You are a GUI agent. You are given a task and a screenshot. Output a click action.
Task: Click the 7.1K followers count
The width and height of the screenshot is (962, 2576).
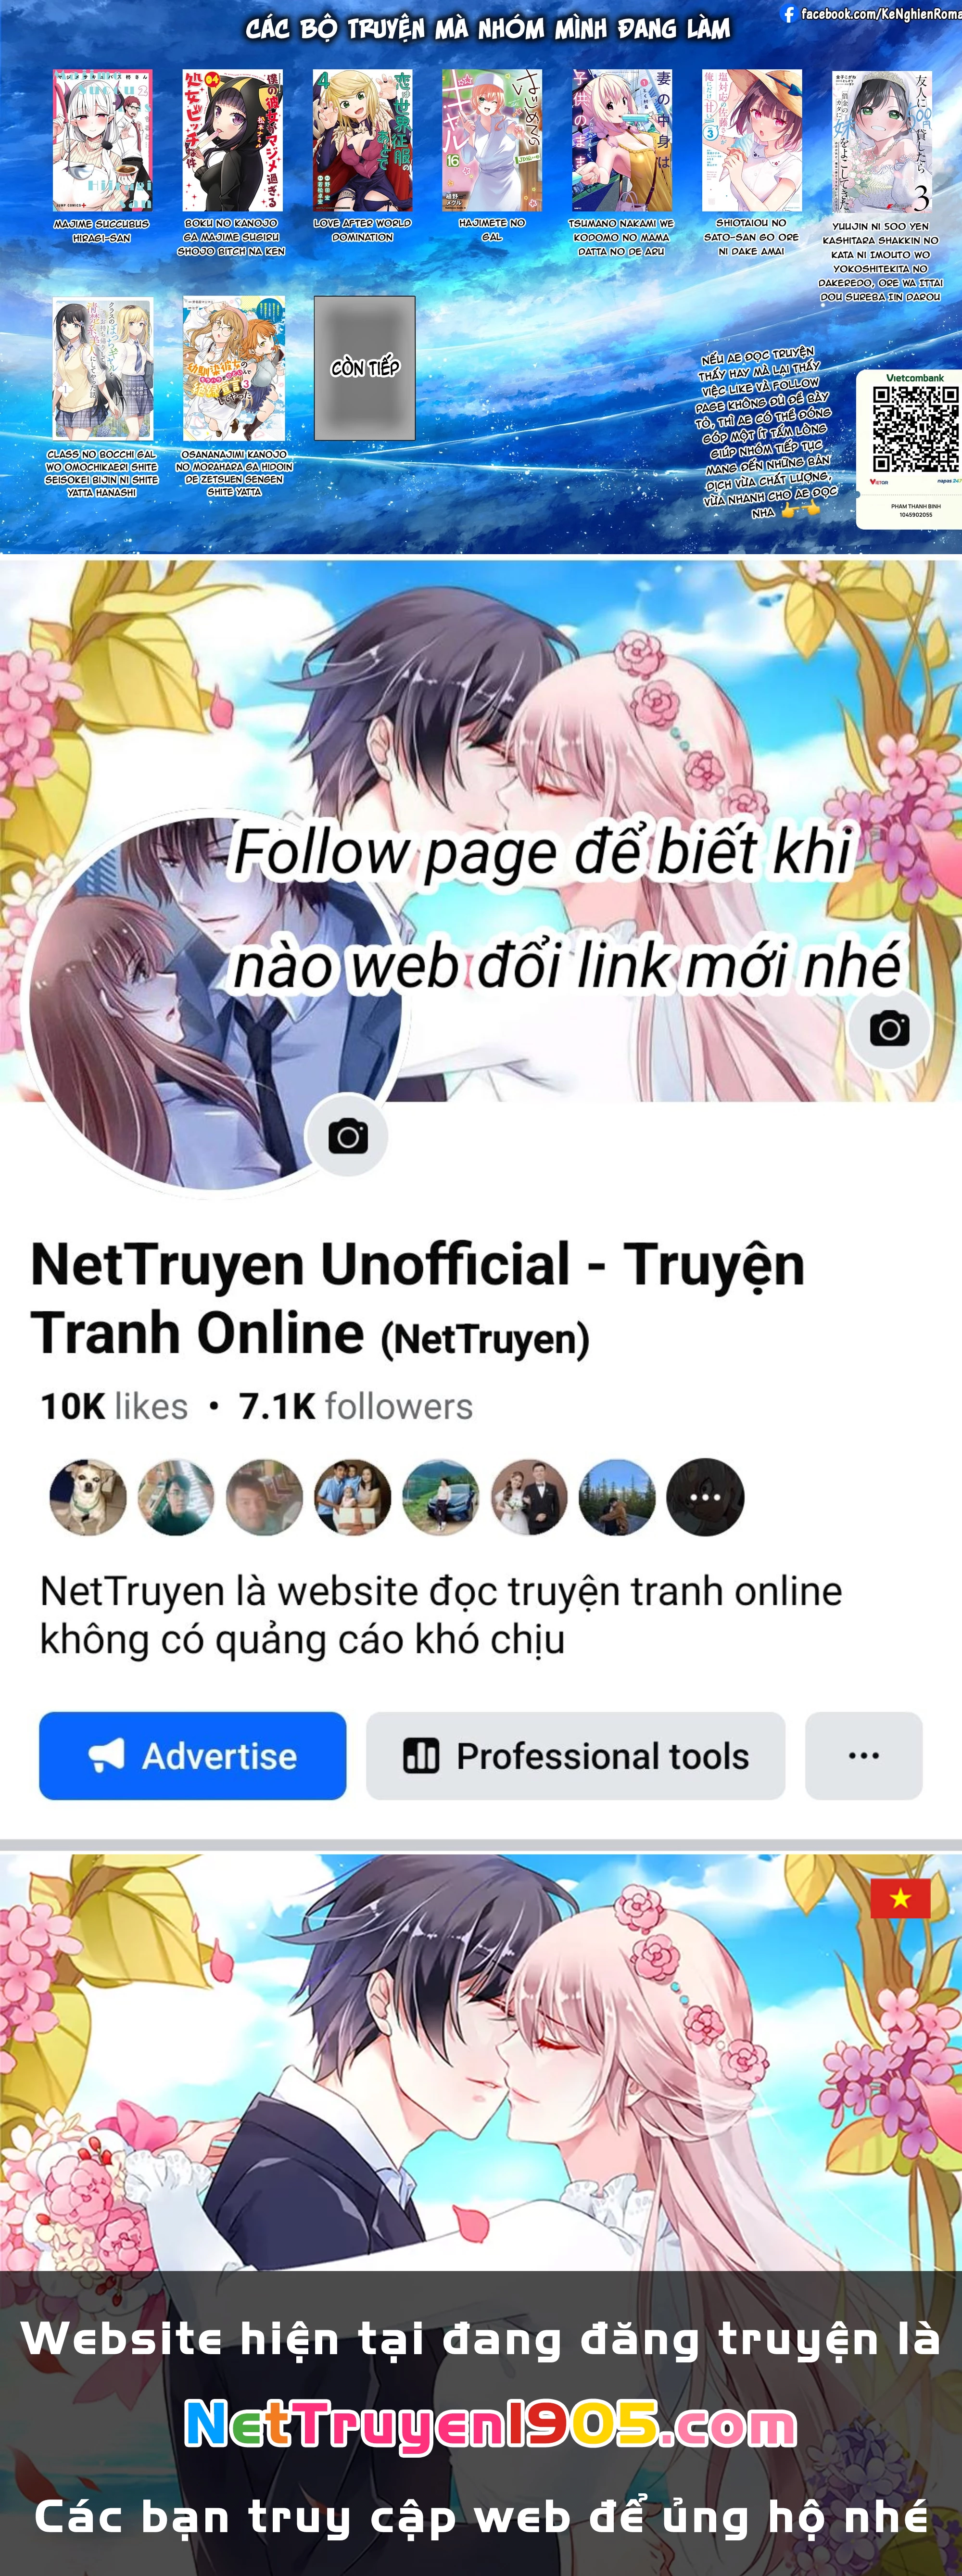click(x=355, y=1406)
